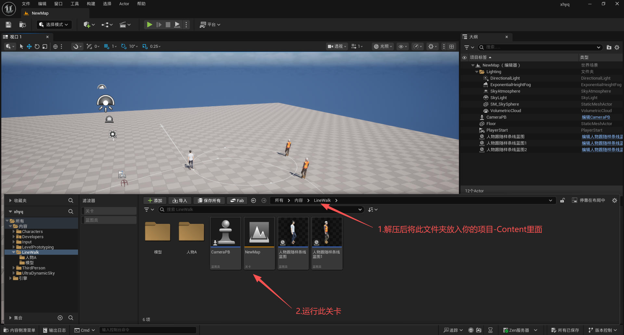Open the 平台 platforms dropdown
The image size is (624, 335).
(x=210, y=25)
